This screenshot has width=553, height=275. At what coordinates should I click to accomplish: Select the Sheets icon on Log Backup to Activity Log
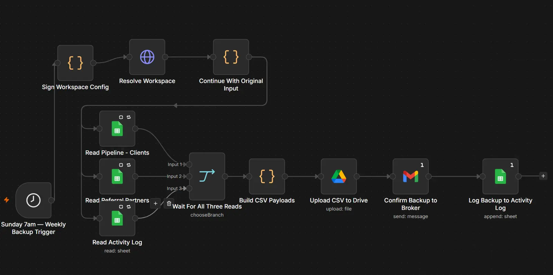(x=500, y=176)
